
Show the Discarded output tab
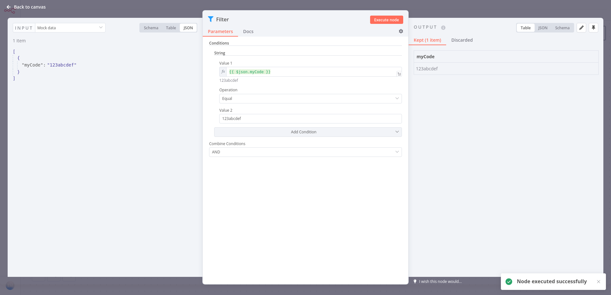[462, 40]
